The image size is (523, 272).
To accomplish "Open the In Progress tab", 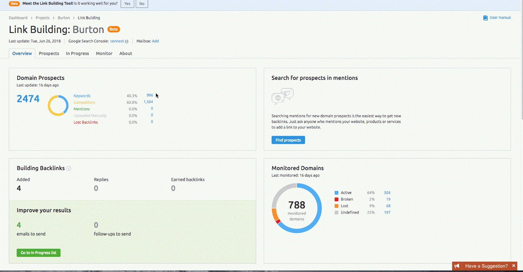I will click(77, 53).
